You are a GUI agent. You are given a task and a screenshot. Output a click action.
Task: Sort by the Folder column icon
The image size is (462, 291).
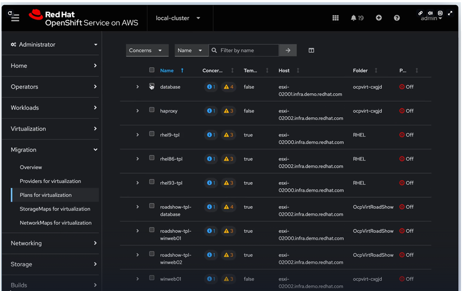coord(376,70)
